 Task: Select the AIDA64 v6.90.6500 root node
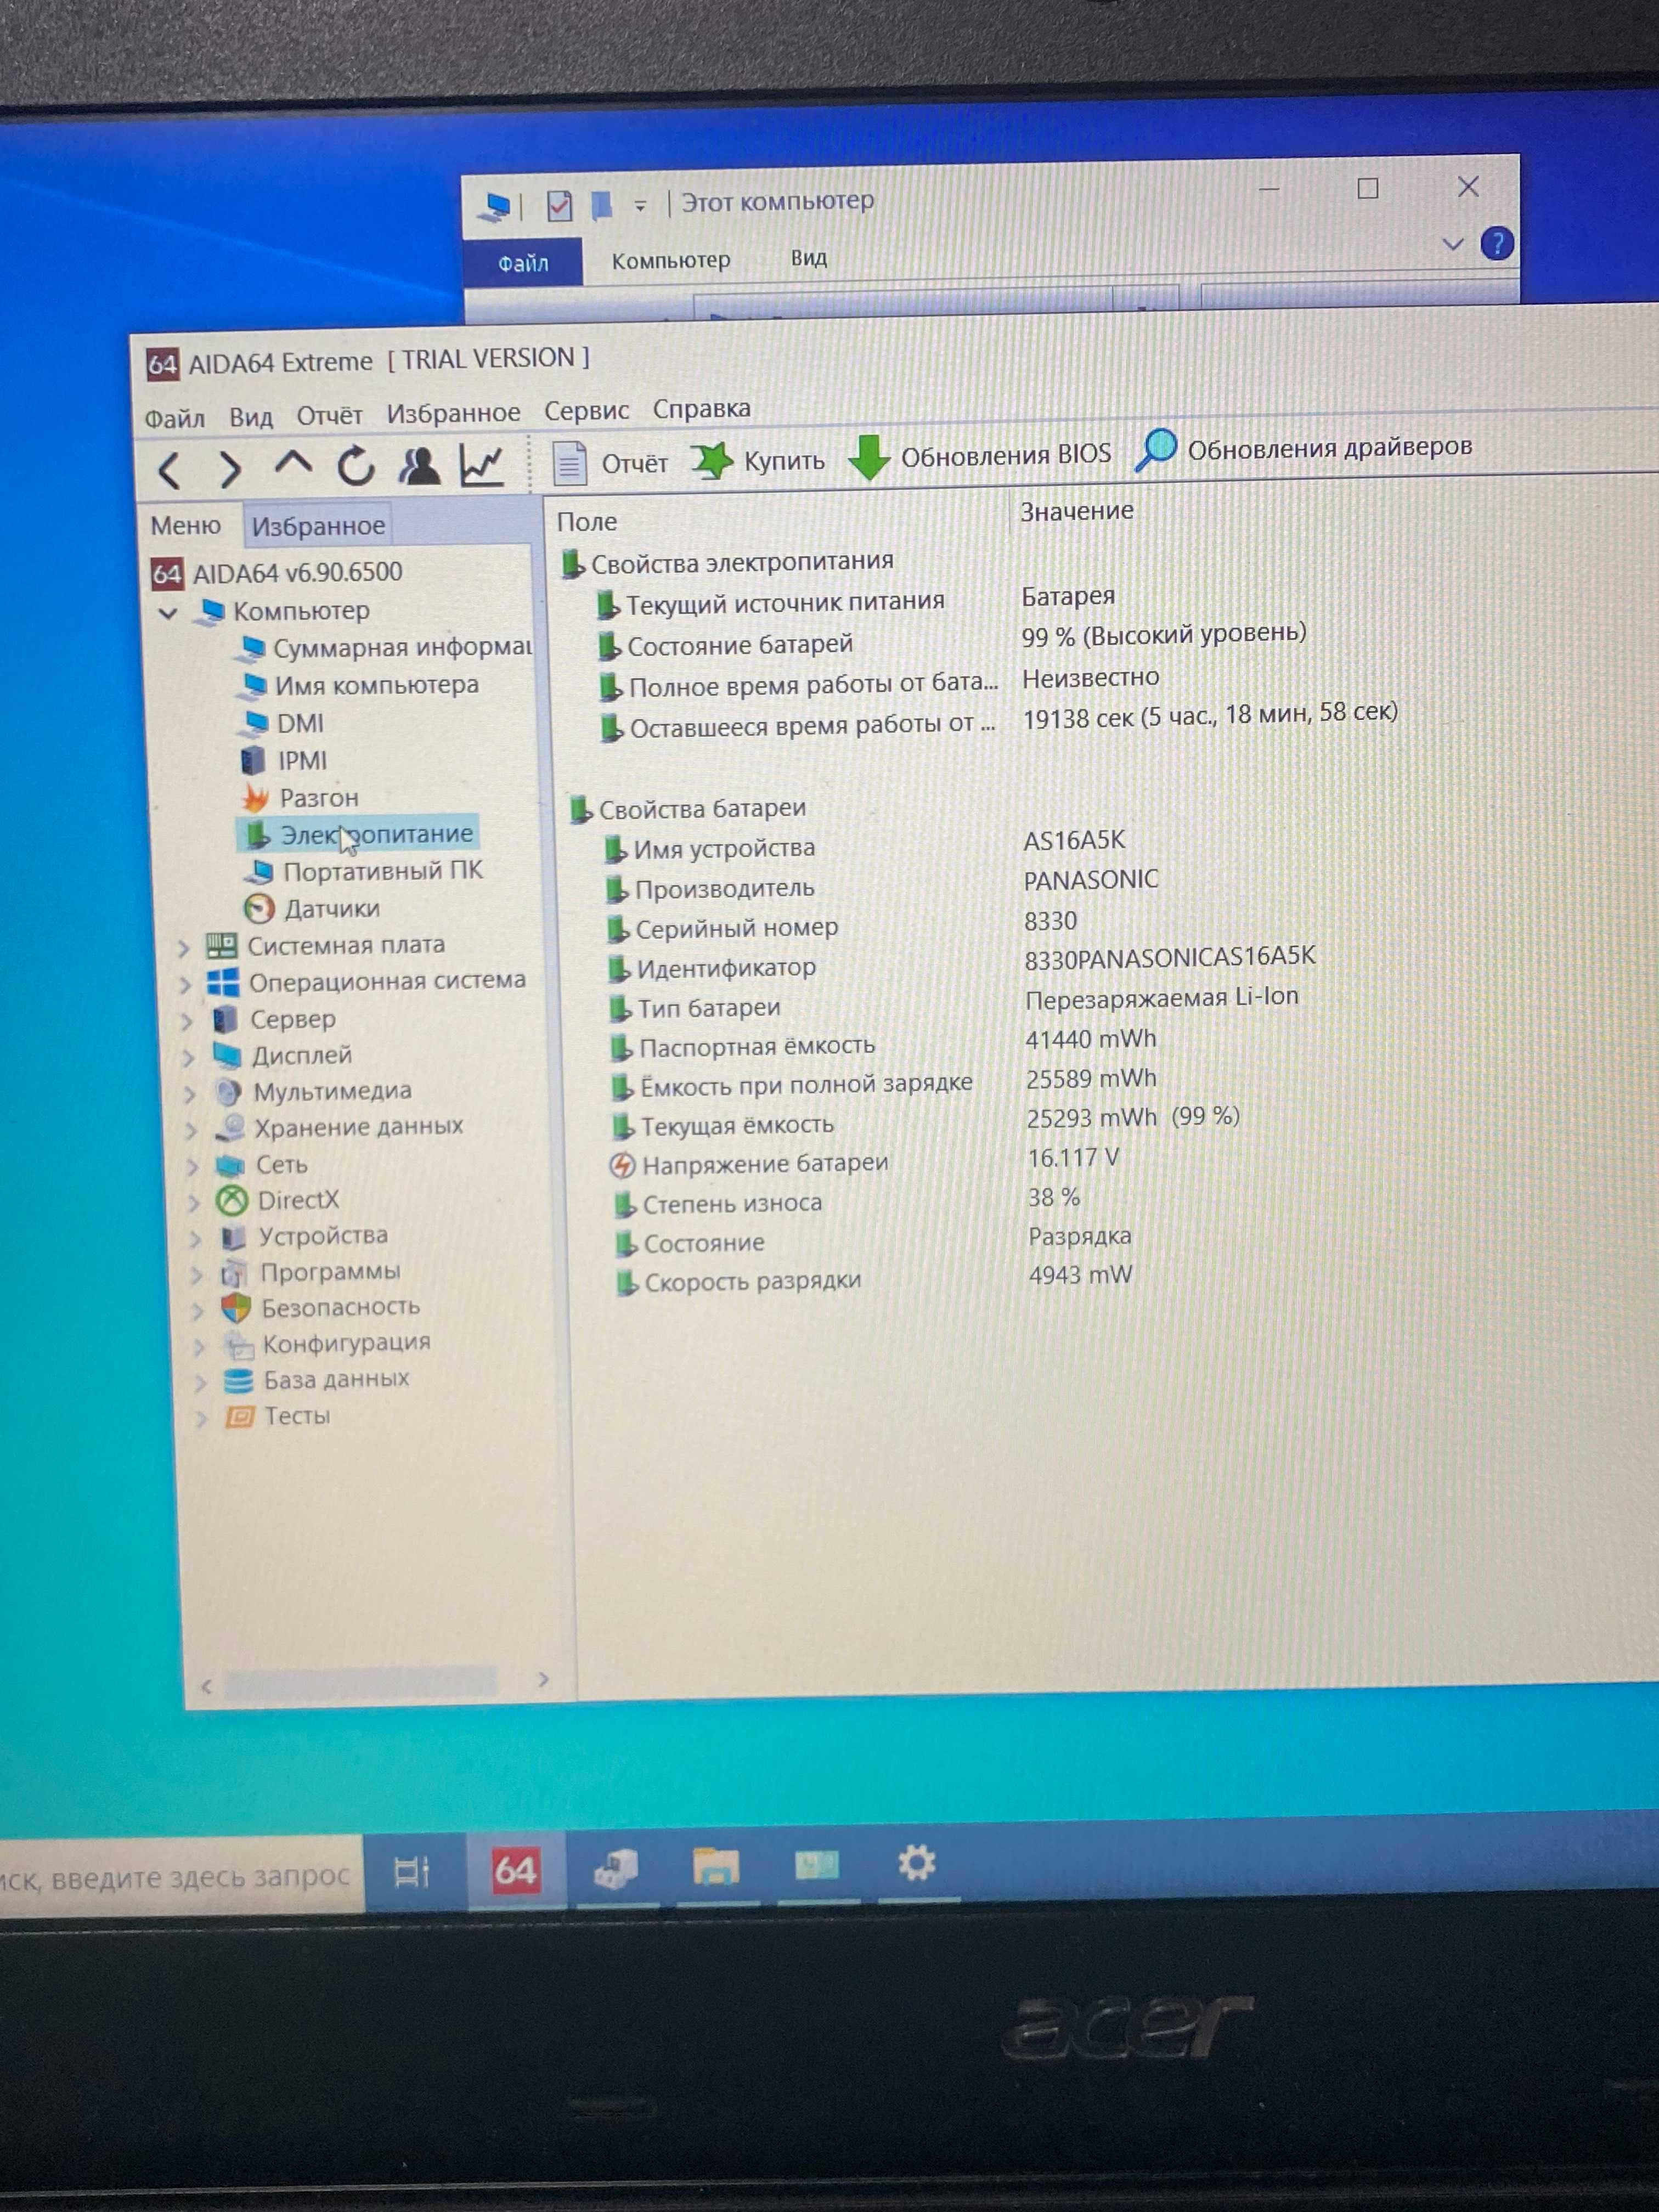pyautogui.click(x=277, y=572)
